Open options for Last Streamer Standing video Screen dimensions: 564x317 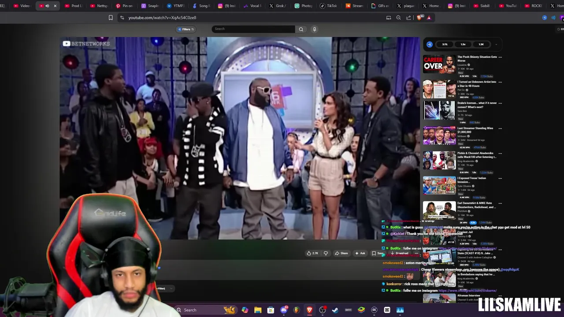pyautogui.click(x=500, y=128)
